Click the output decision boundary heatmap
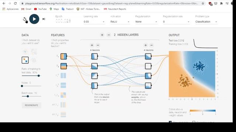The width and height of the screenshot is (236, 132). [192, 74]
